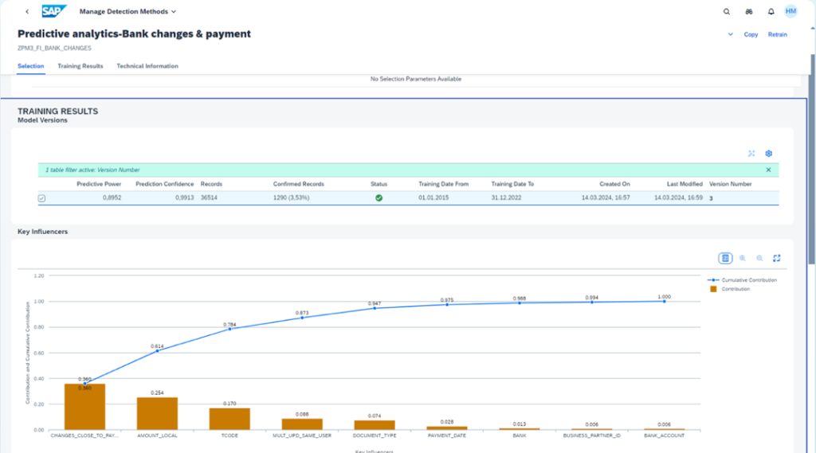Select the AMOUNT_LOCAL bar

pos(157,413)
